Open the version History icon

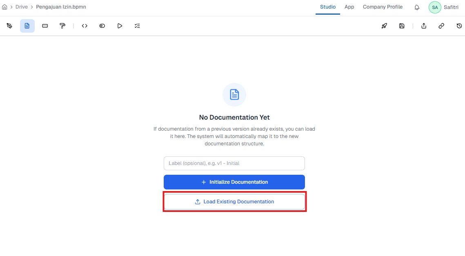(459, 26)
